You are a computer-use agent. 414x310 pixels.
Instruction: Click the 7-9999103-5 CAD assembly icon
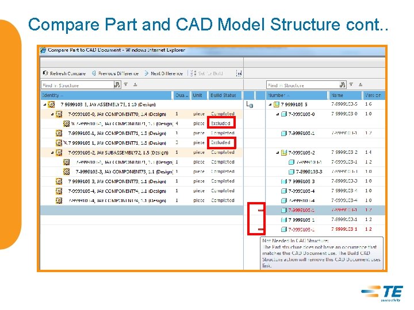[x=276, y=104]
